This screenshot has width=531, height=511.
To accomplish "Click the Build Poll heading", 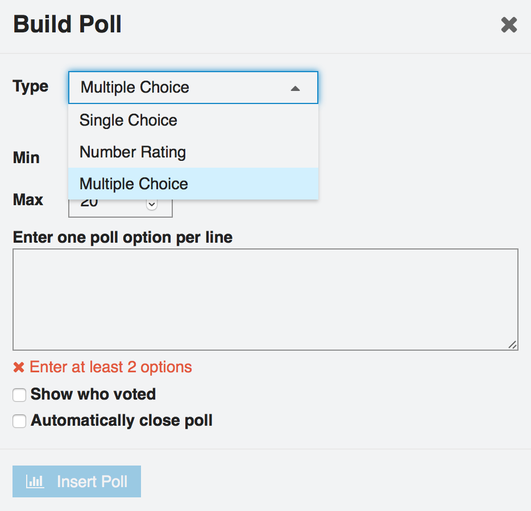I will (67, 25).
